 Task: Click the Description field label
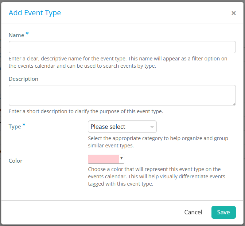23,79
